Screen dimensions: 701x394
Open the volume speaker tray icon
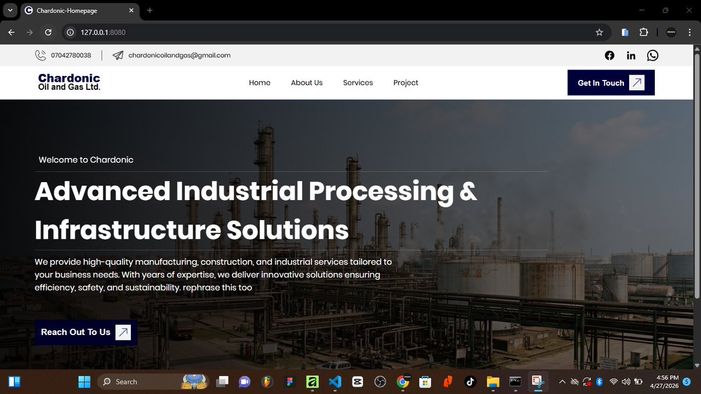[x=626, y=382]
